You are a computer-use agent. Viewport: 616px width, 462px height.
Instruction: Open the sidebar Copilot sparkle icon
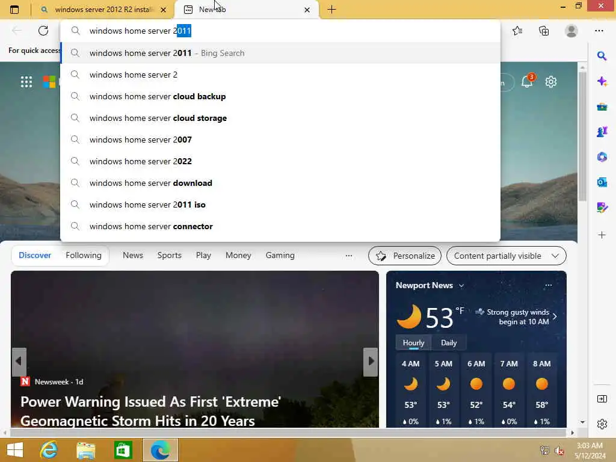(602, 81)
